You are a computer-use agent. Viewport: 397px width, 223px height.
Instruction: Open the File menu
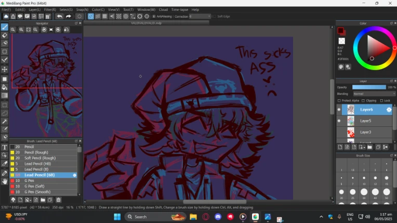[6, 10]
